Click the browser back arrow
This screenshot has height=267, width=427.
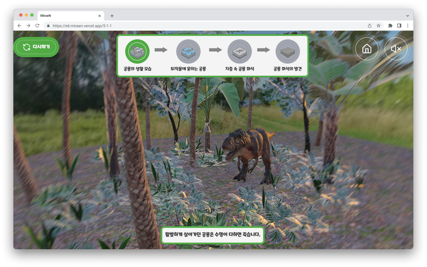click(x=20, y=26)
